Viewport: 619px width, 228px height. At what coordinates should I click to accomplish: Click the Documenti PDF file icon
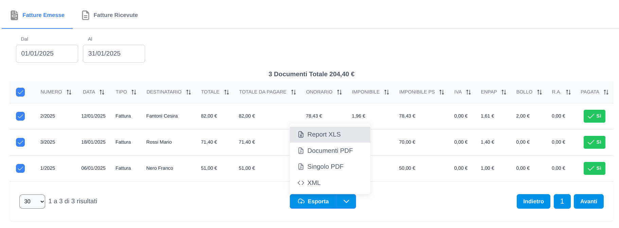point(301,151)
